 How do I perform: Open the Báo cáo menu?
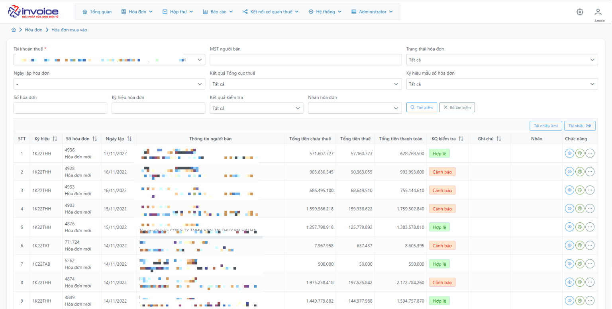[218, 12]
